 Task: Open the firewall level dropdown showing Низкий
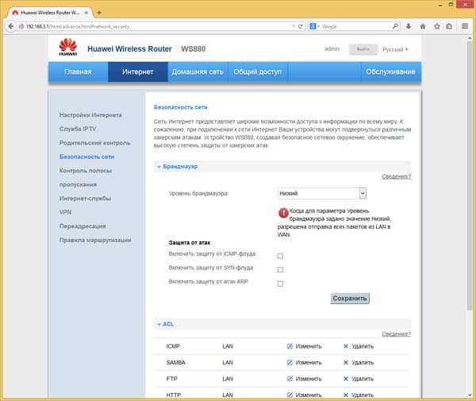click(x=322, y=193)
